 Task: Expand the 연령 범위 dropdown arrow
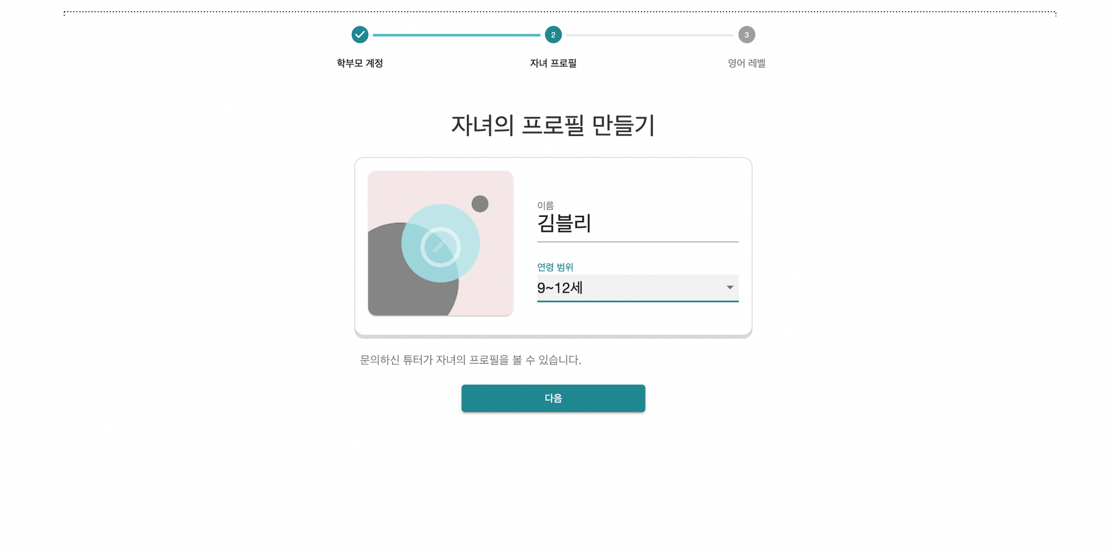730,287
